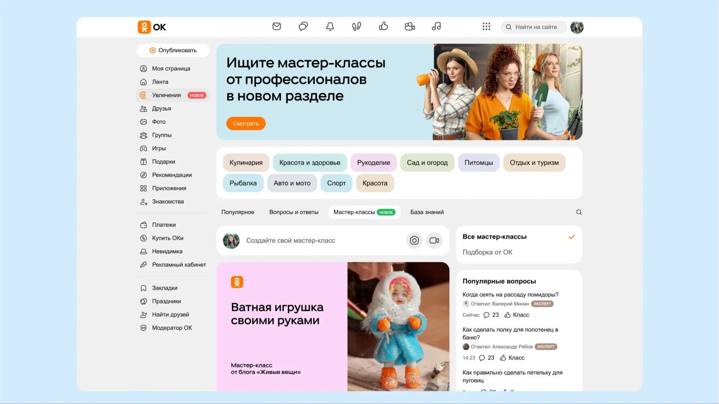Viewport: 719px width, 404px height.
Task: Click the search icon beside tabs
Action: [x=579, y=212]
